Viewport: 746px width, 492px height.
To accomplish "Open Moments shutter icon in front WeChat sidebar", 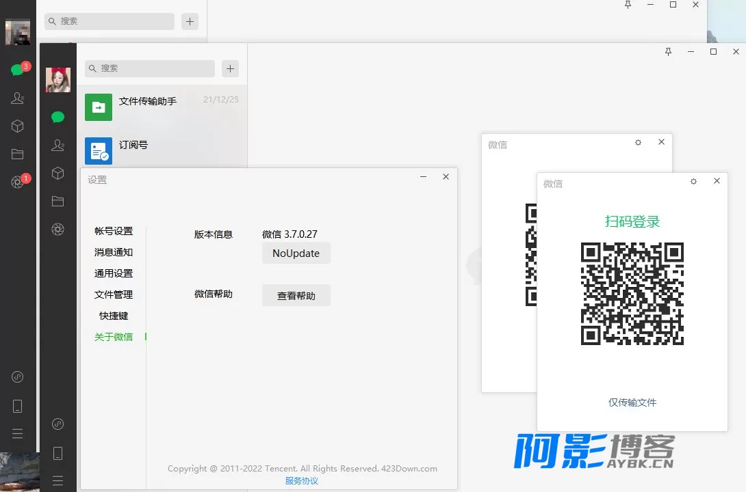I will [x=57, y=230].
